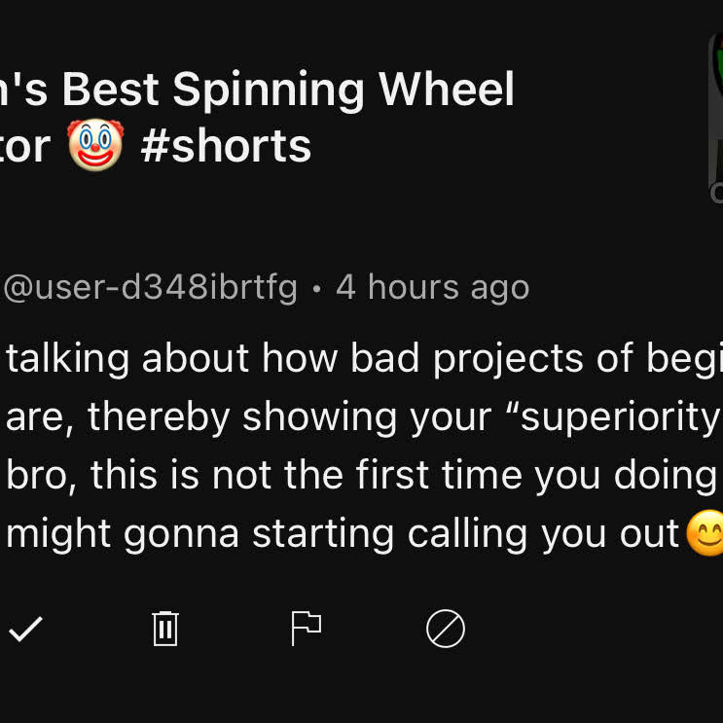Screen dimensions: 723x723
Task: Click the words "calling you out" in the comment
Action: [x=543, y=534]
